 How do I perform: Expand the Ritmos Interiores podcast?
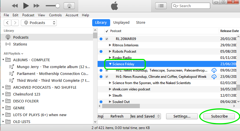110,45
